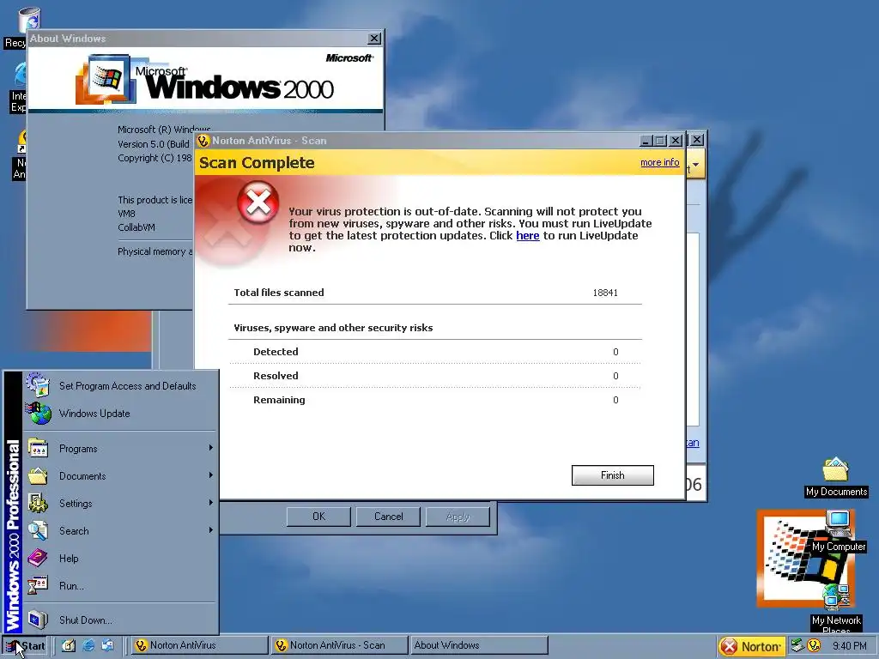Screen dimensions: 879x659
Task: Choose Run... from the Start menu
Action: [x=120, y=585]
